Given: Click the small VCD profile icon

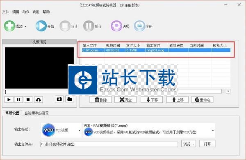Looking at the screenshot, I should pyautogui.click(x=88, y=132).
